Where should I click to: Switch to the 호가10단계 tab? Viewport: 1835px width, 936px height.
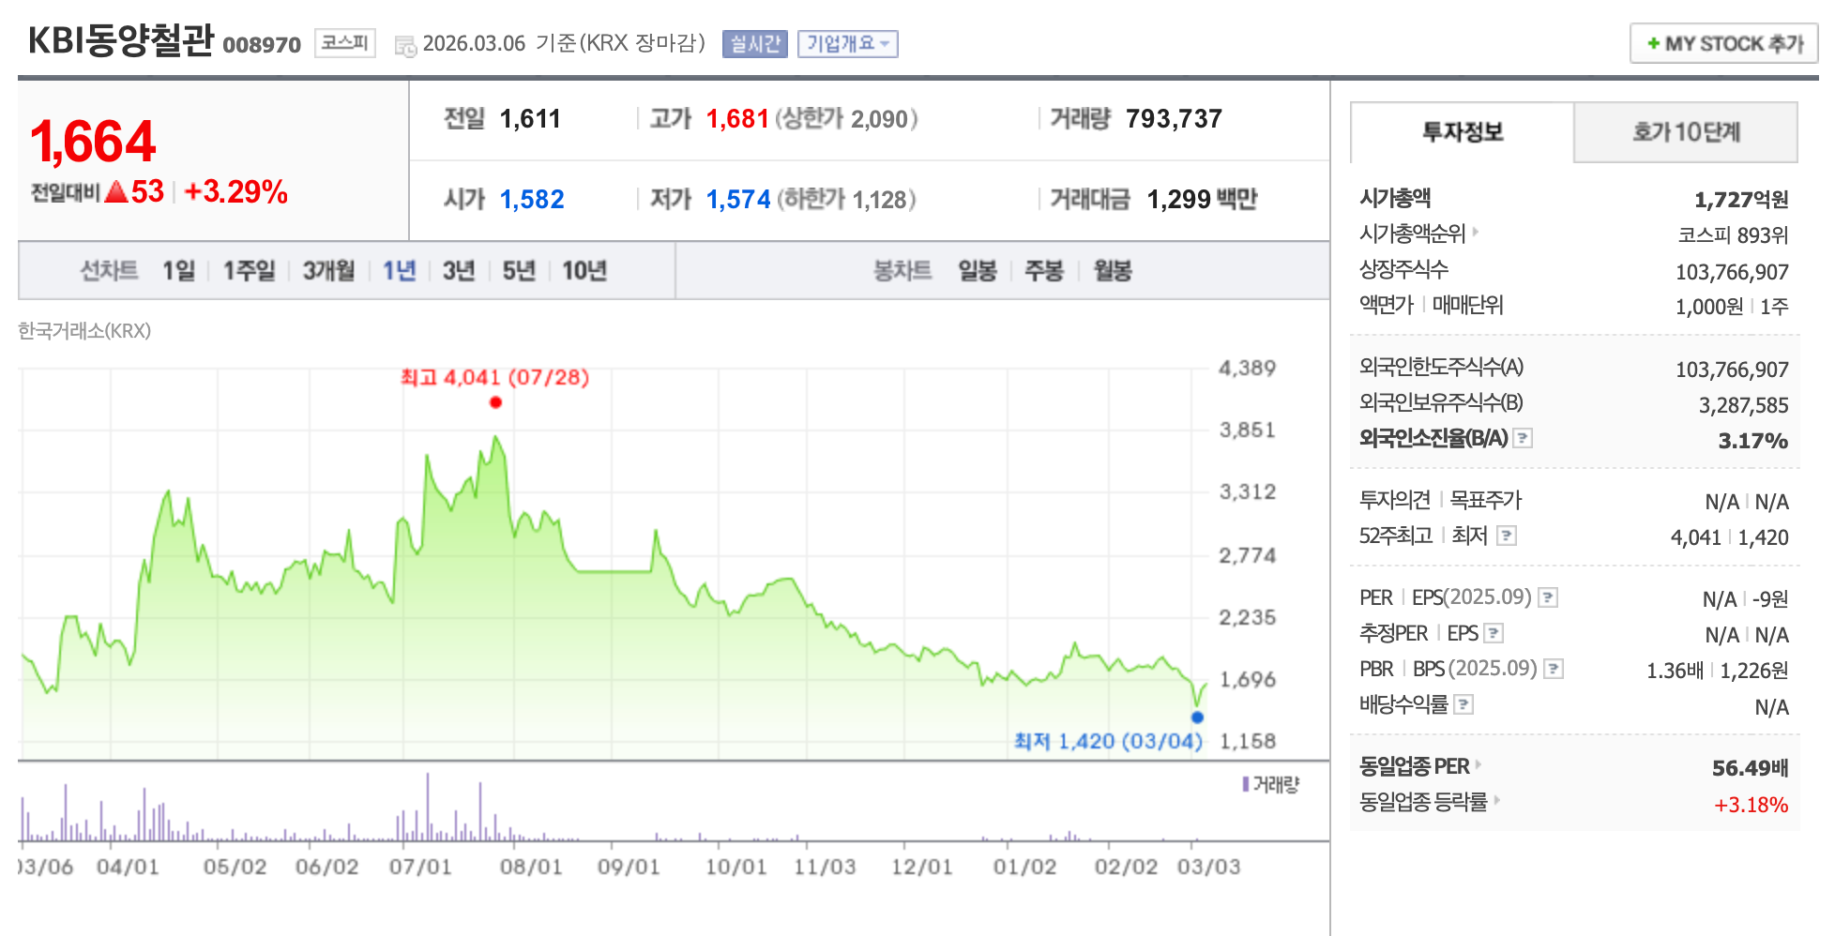point(1686,132)
